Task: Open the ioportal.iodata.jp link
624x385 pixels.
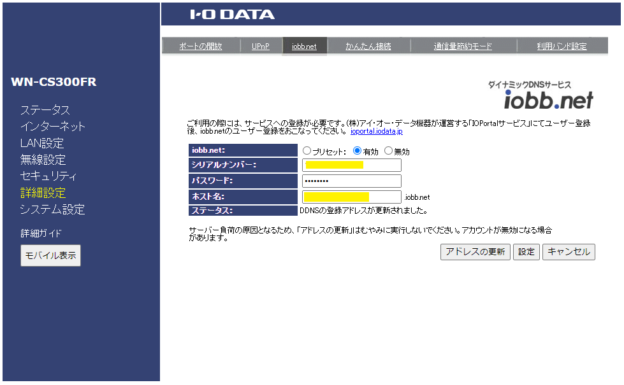Action: [377, 131]
